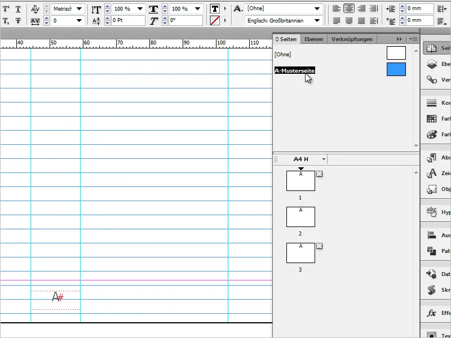Image resolution: width=451 pixels, height=338 pixels.
Task: Click the Vertical Scale icon
Action: tap(96, 10)
